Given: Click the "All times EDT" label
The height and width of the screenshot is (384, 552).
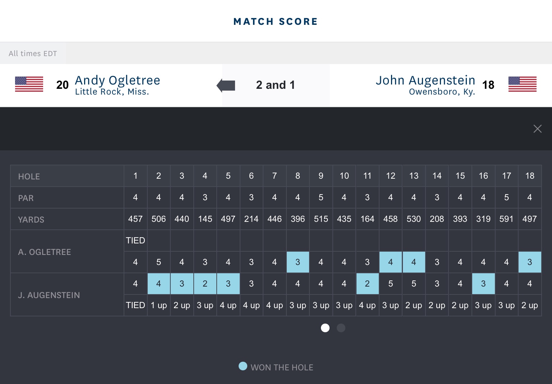Looking at the screenshot, I should [33, 54].
